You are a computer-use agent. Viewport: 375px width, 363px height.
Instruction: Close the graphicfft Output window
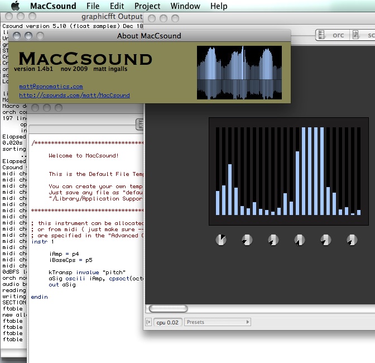9,16
